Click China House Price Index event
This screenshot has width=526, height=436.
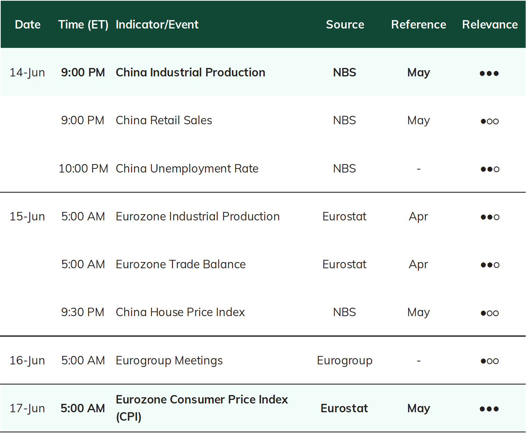coord(180,312)
